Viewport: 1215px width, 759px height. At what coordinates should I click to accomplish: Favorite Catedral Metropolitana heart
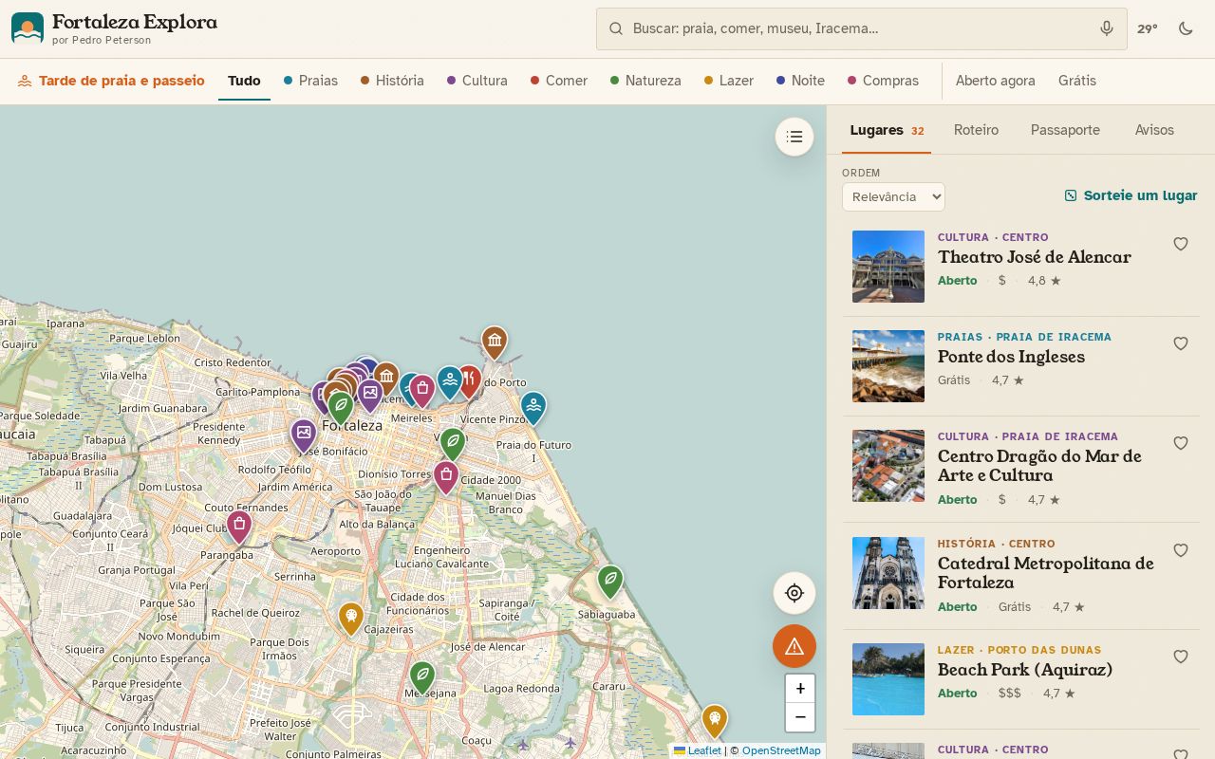pyautogui.click(x=1181, y=550)
